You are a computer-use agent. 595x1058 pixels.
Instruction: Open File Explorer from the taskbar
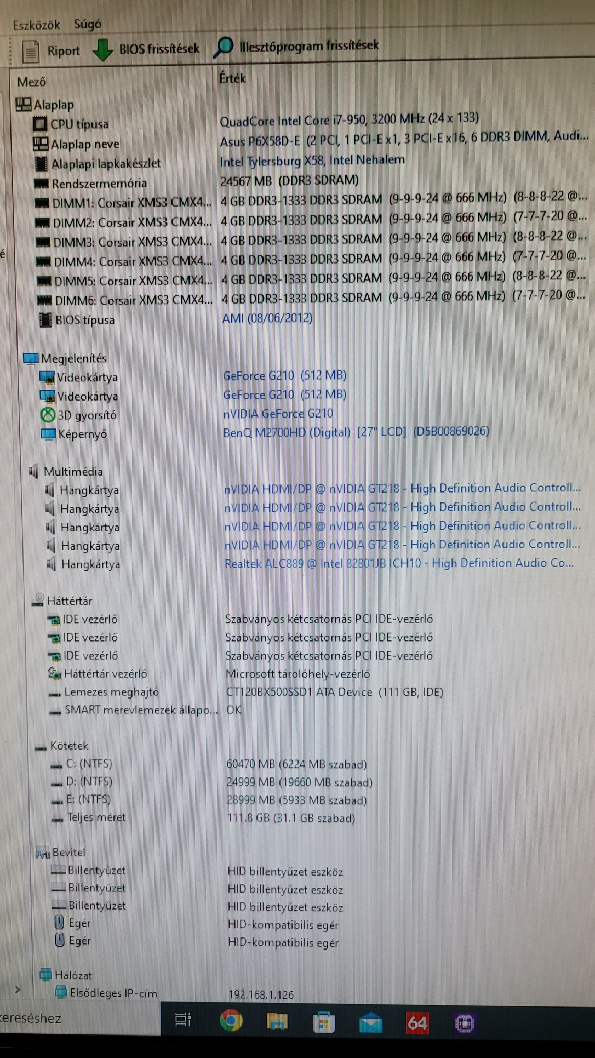click(x=277, y=1021)
